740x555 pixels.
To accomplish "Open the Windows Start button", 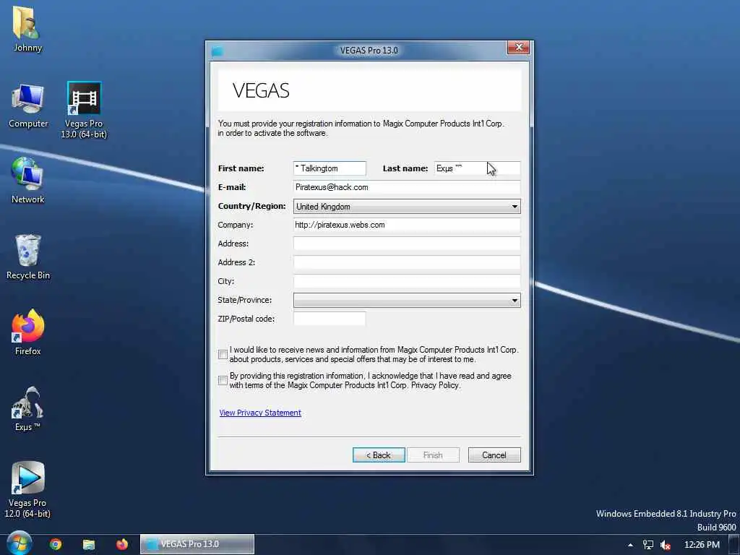I will click(x=18, y=543).
